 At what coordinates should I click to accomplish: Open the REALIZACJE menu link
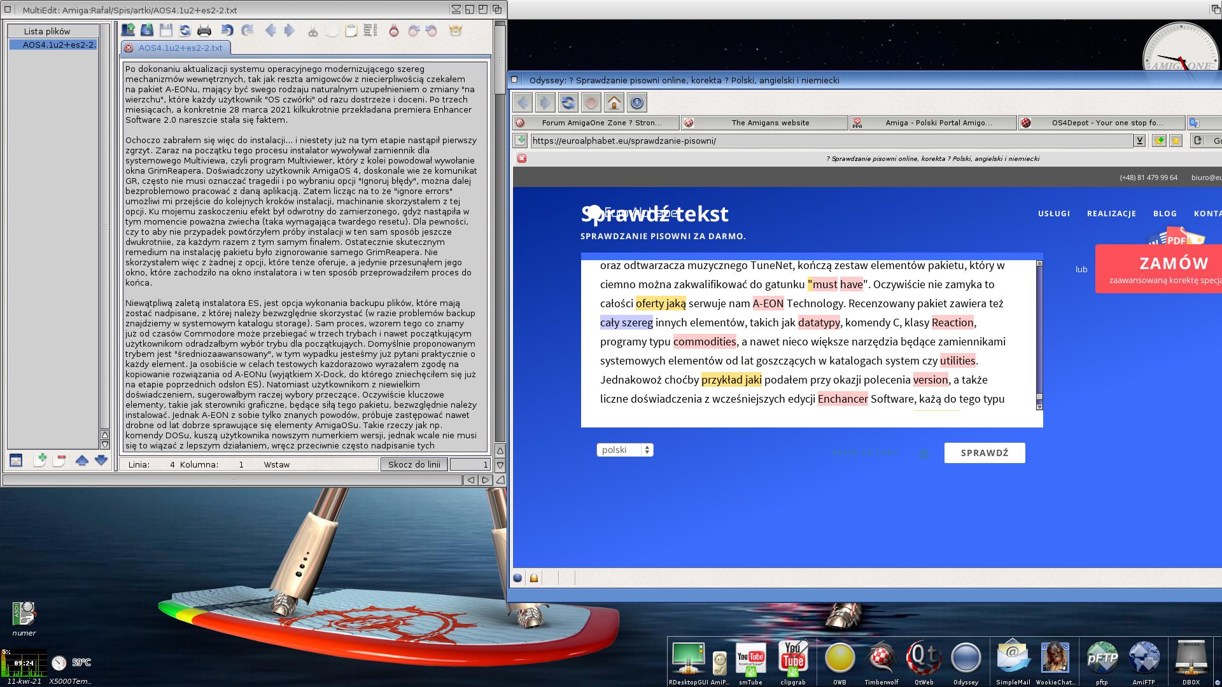pos(1111,214)
